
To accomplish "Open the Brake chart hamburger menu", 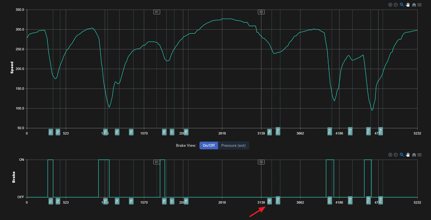I will pos(419,155).
